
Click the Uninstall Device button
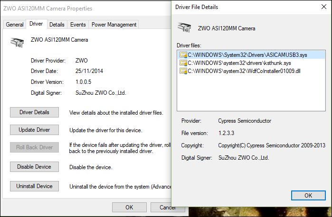point(34,186)
